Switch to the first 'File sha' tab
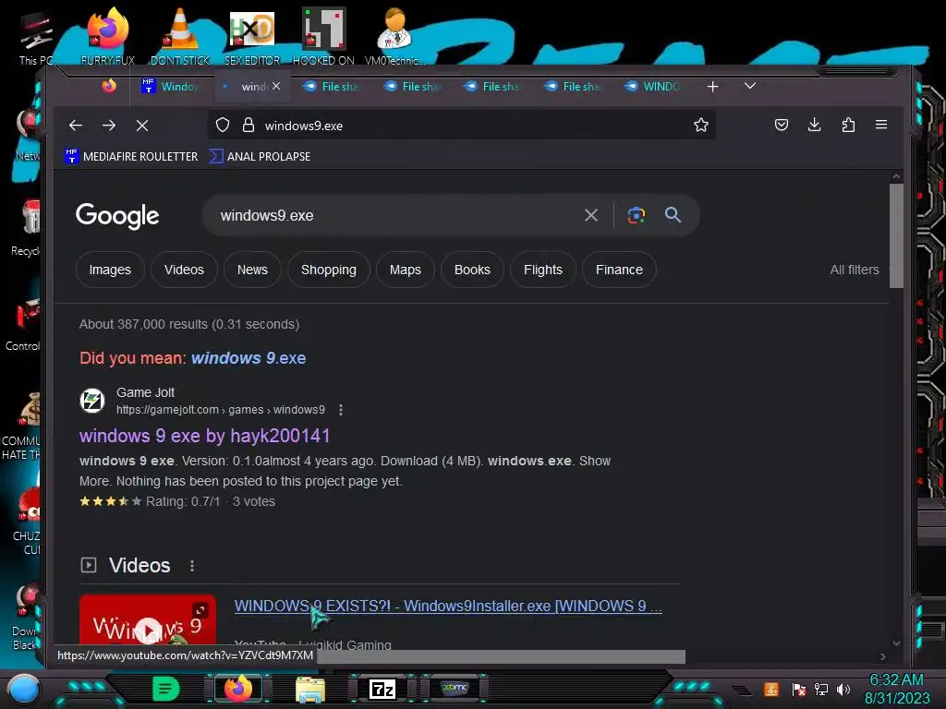The width and height of the screenshot is (946, 709). (x=332, y=86)
